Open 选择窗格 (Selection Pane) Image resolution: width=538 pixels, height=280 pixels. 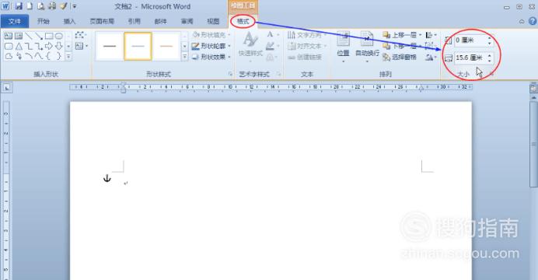tap(400, 57)
